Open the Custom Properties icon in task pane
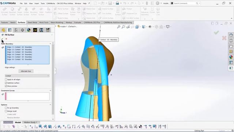 coord(231,63)
